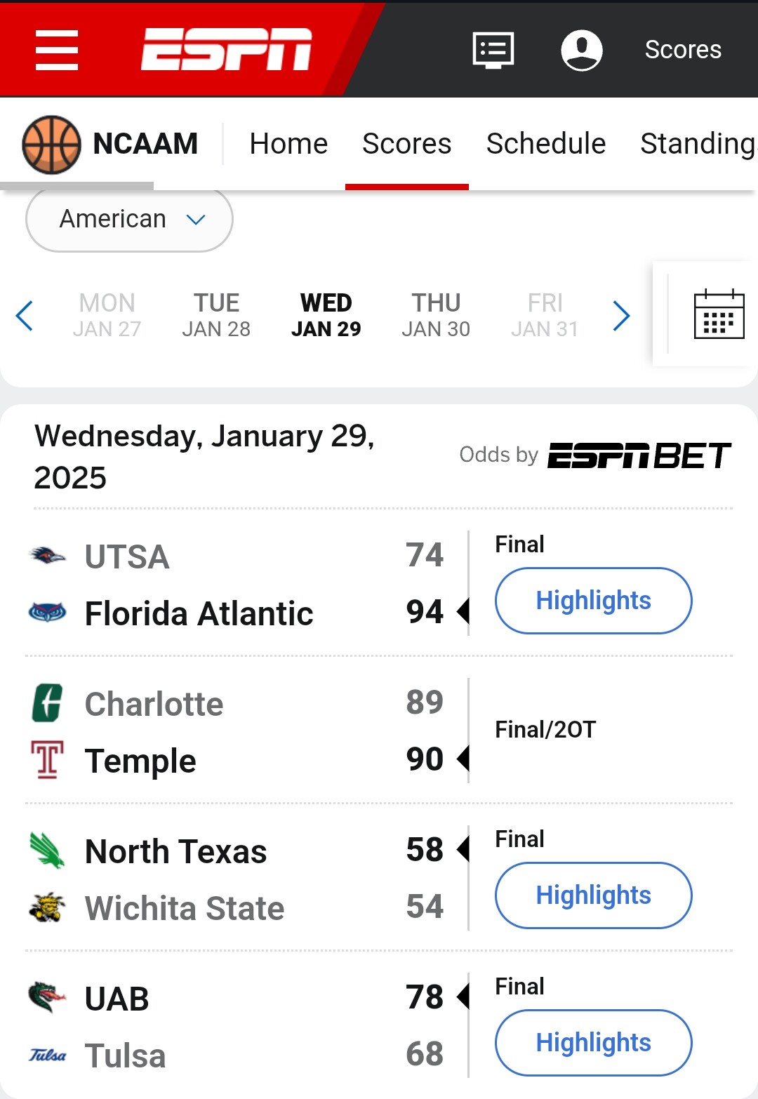758x1099 pixels.
Task: Switch to the Schedule tab
Action: coord(545,144)
